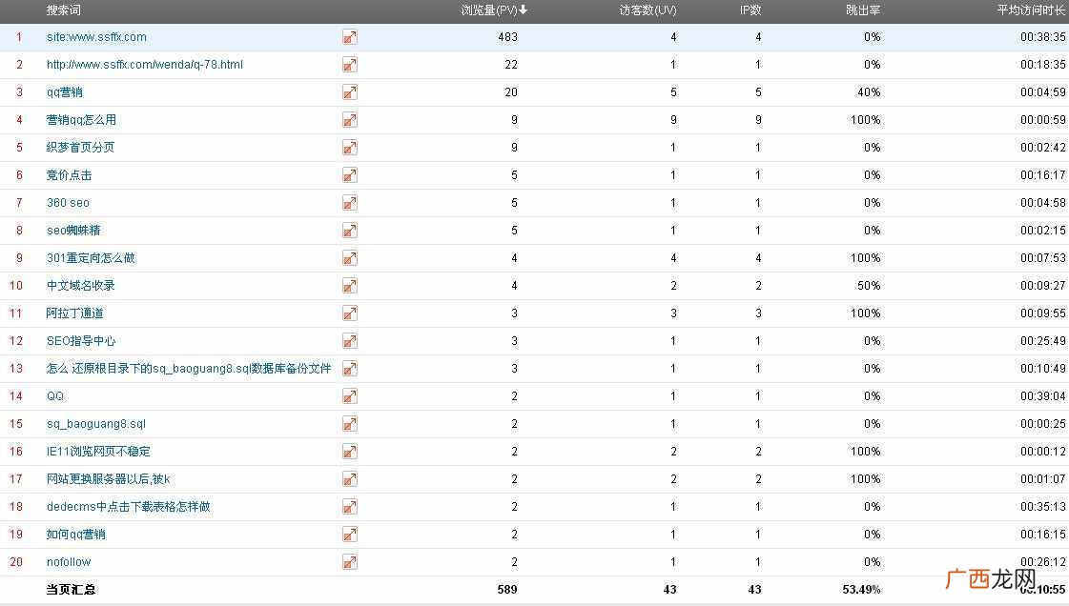The height and width of the screenshot is (606, 1069).
Task: Sort by 浏览量(PV) descending arrow
Action: pos(523,10)
